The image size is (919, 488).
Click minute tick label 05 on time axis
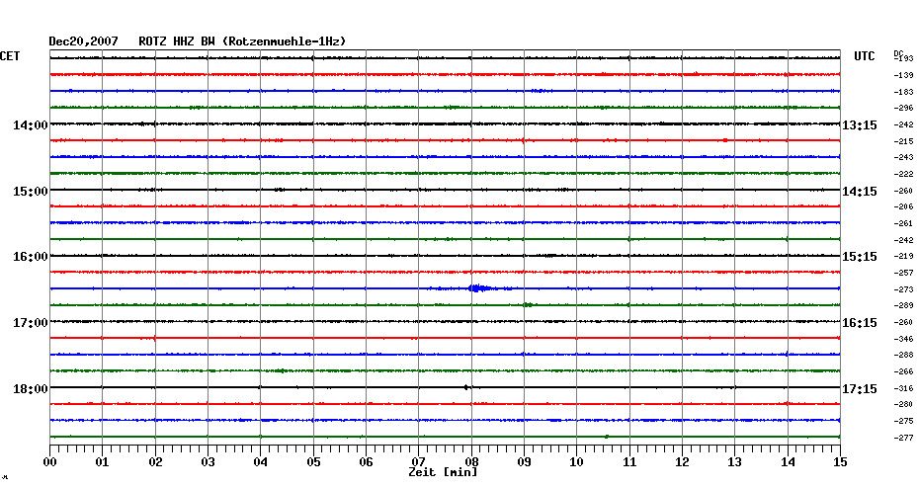tap(313, 462)
